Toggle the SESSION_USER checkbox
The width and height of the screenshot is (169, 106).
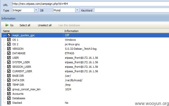pyautogui.click(x=9, y=67)
